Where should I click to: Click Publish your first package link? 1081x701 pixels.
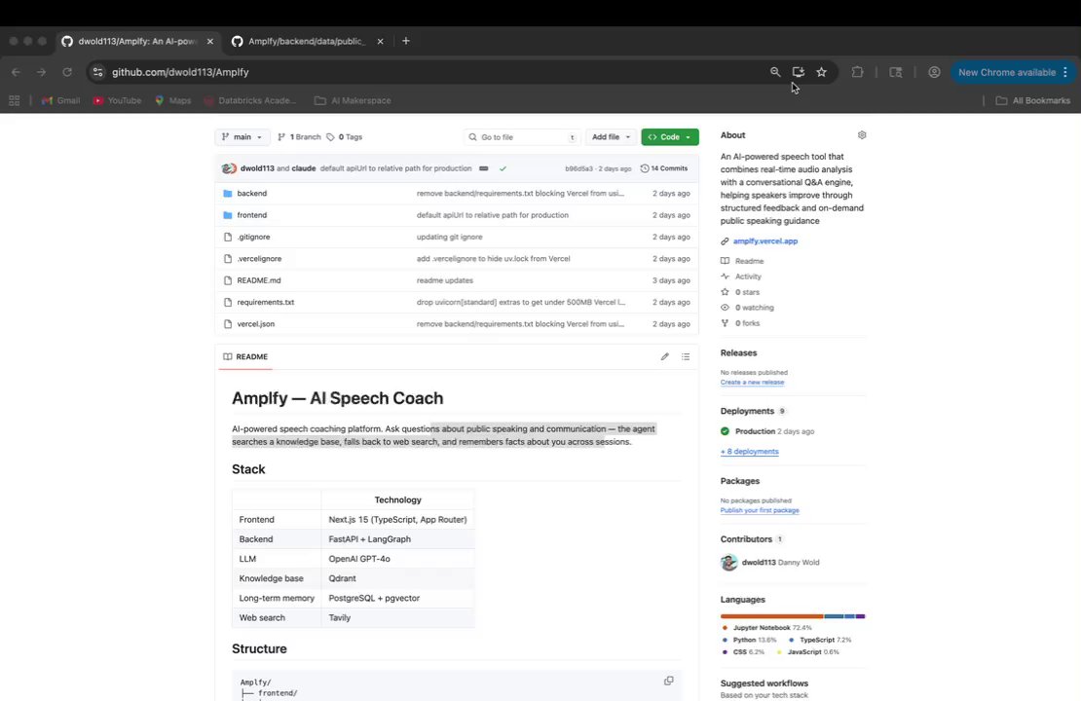(760, 510)
